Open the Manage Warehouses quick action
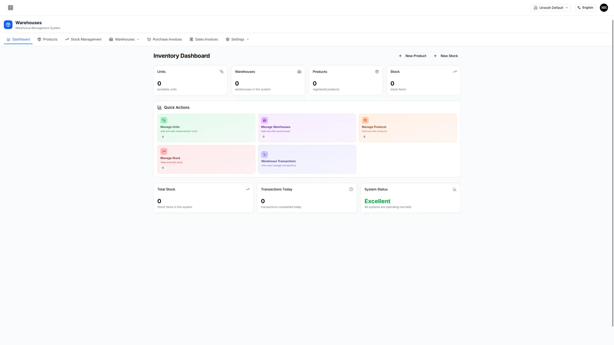 point(307,128)
